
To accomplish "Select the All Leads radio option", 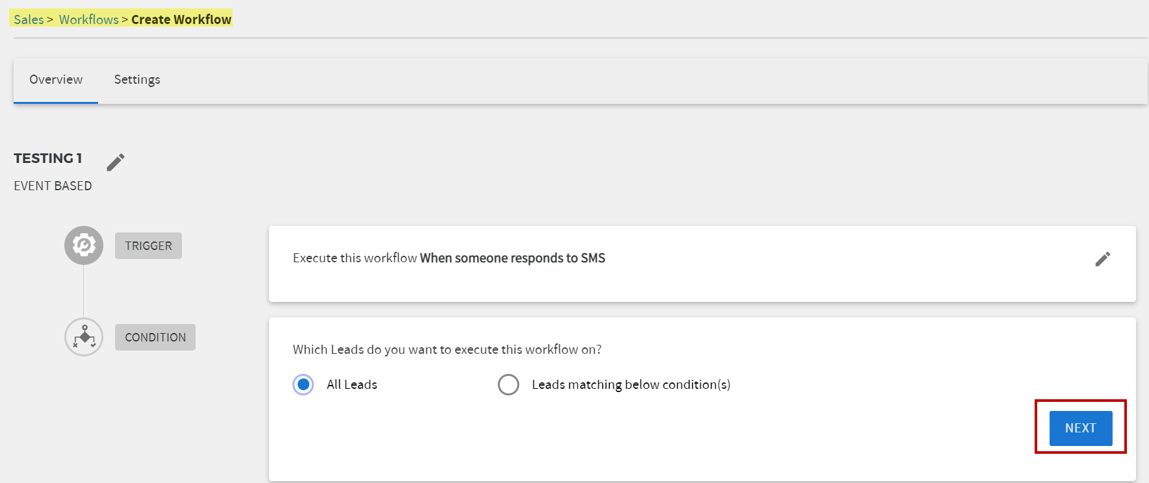I will tap(303, 384).
